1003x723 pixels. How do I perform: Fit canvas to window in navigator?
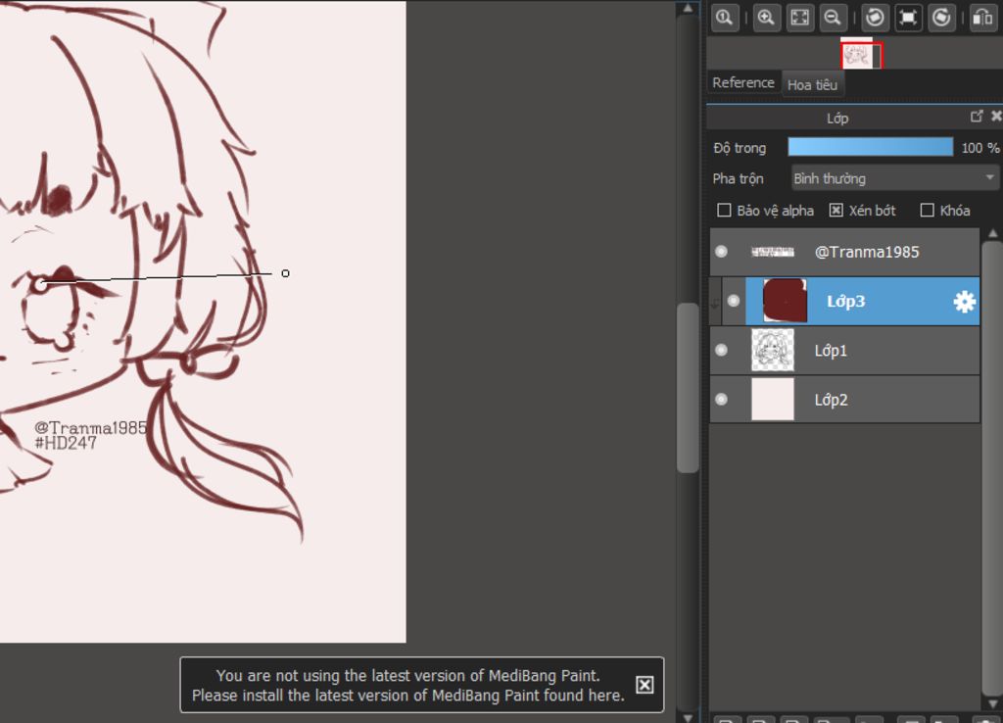(x=799, y=18)
